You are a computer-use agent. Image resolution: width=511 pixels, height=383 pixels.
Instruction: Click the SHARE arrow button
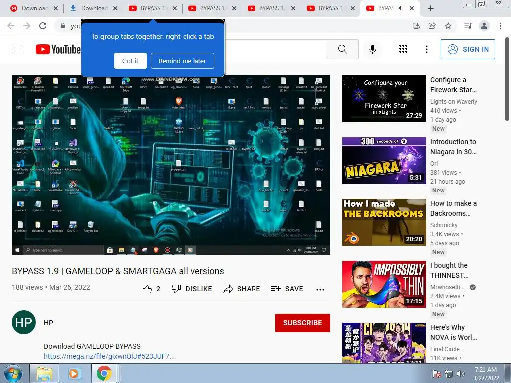[242, 289]
